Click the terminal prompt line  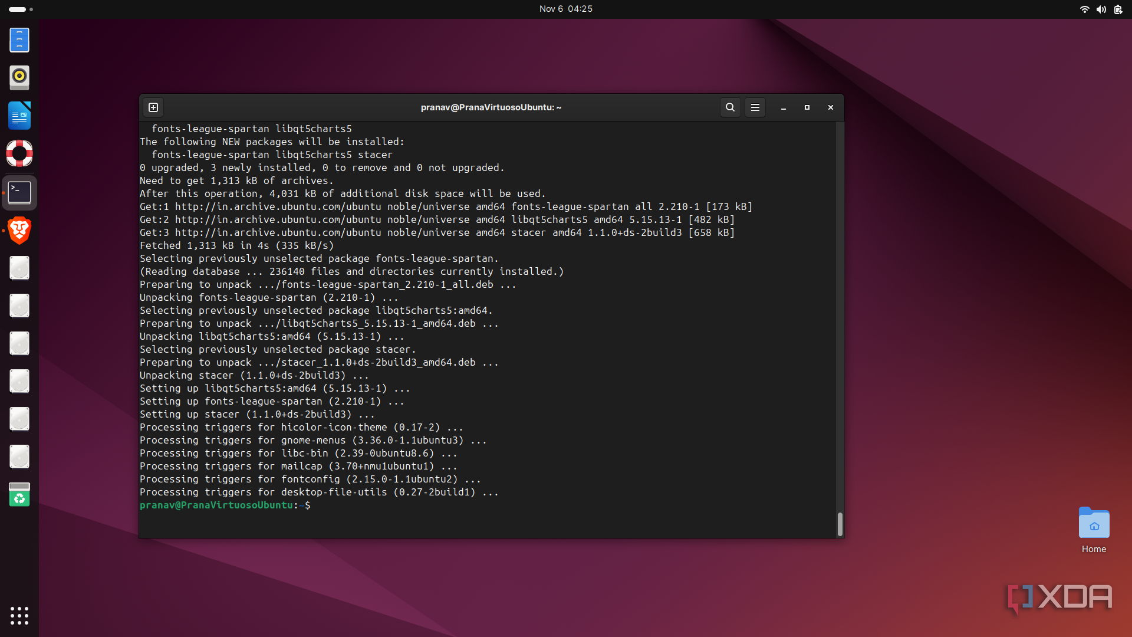click(x=225, y=505)
